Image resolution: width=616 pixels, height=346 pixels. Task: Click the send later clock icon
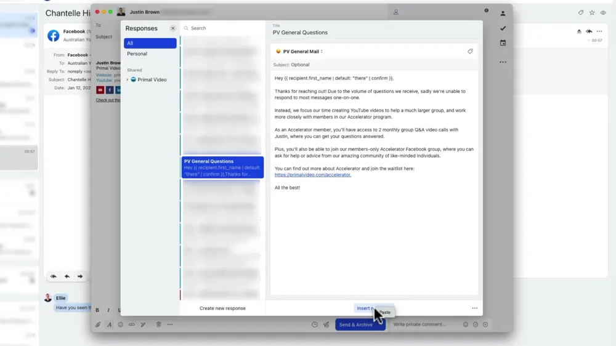314,324
